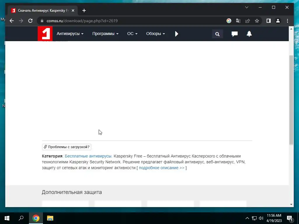Open the Chrome profile avatar icon
Viewport: 299px width, 224px height.
click(x=278, y=21)
